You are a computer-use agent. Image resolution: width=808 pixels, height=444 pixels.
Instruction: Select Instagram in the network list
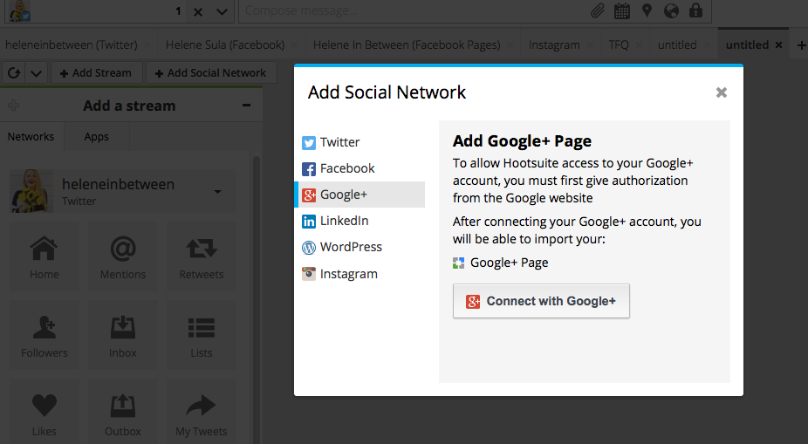(x=359, y=274)
